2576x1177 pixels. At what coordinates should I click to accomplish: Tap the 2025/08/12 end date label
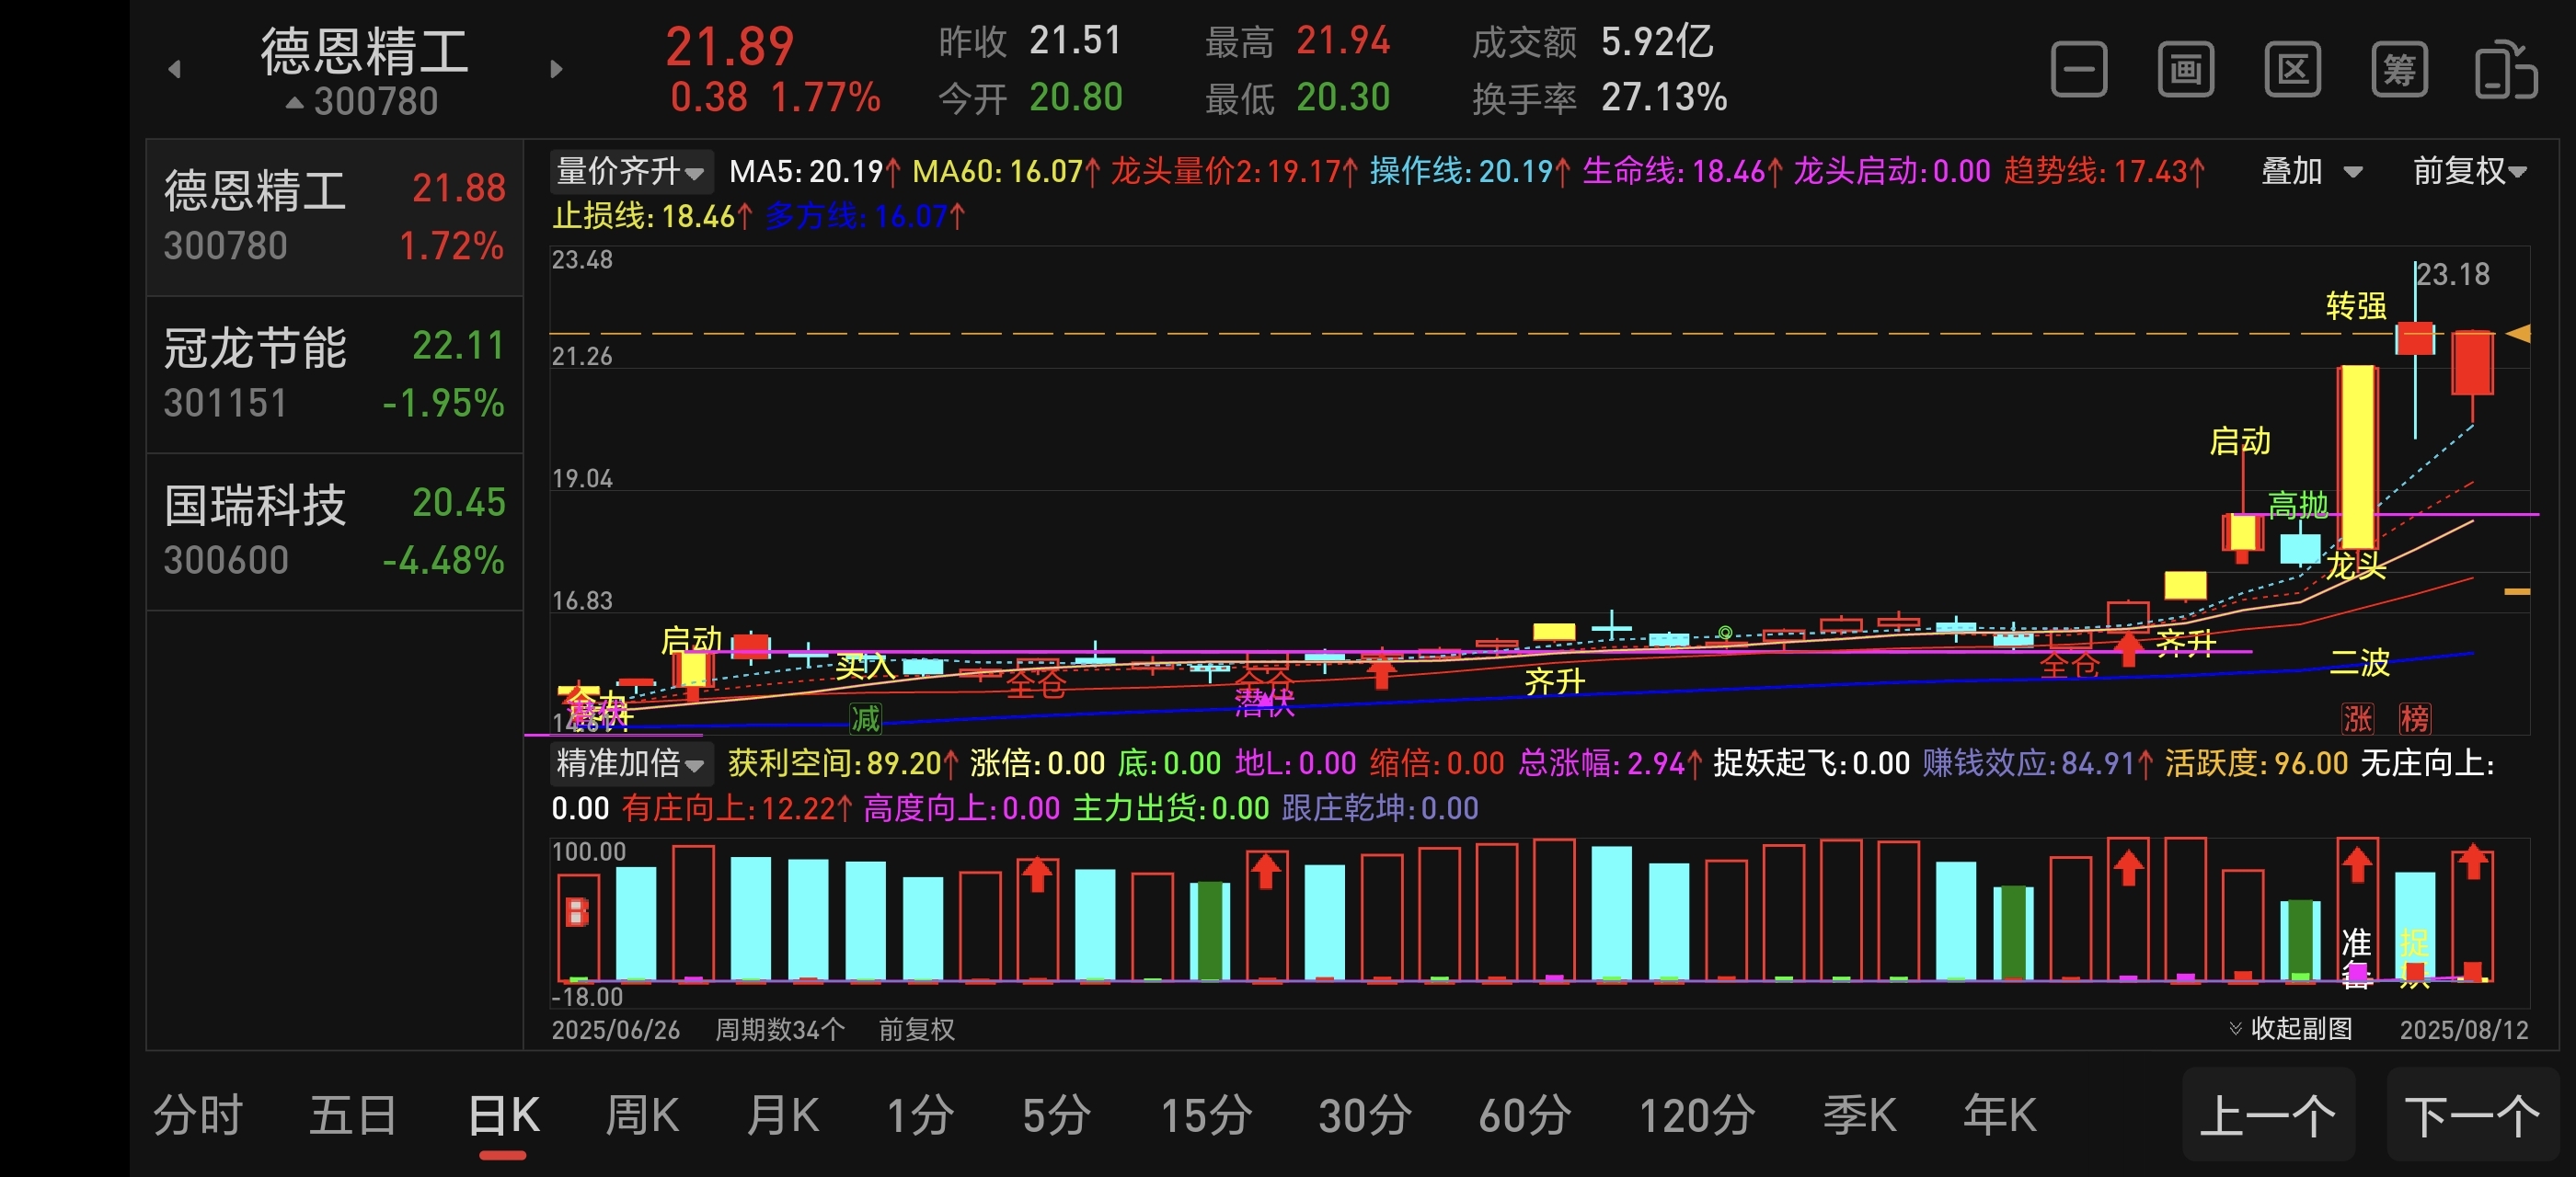pyautogui.click(x=2464, y=1029)
